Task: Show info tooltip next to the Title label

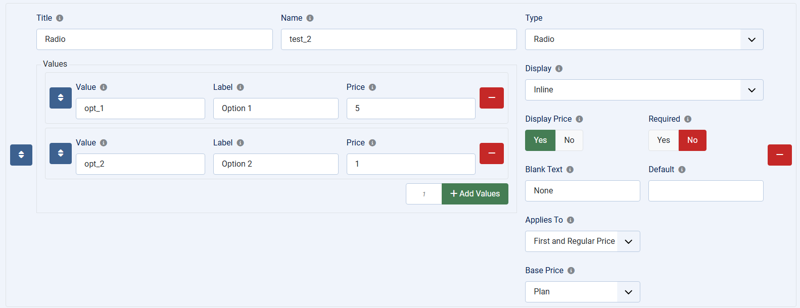Action: (60, 18)
